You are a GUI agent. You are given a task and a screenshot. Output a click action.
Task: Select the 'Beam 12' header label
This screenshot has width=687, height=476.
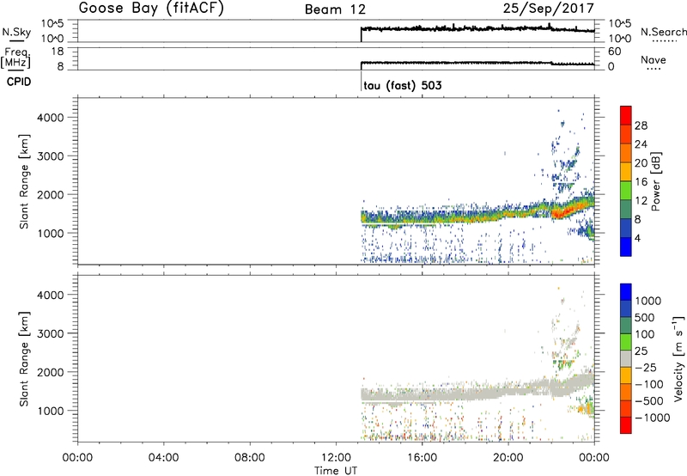pos(335,9)
